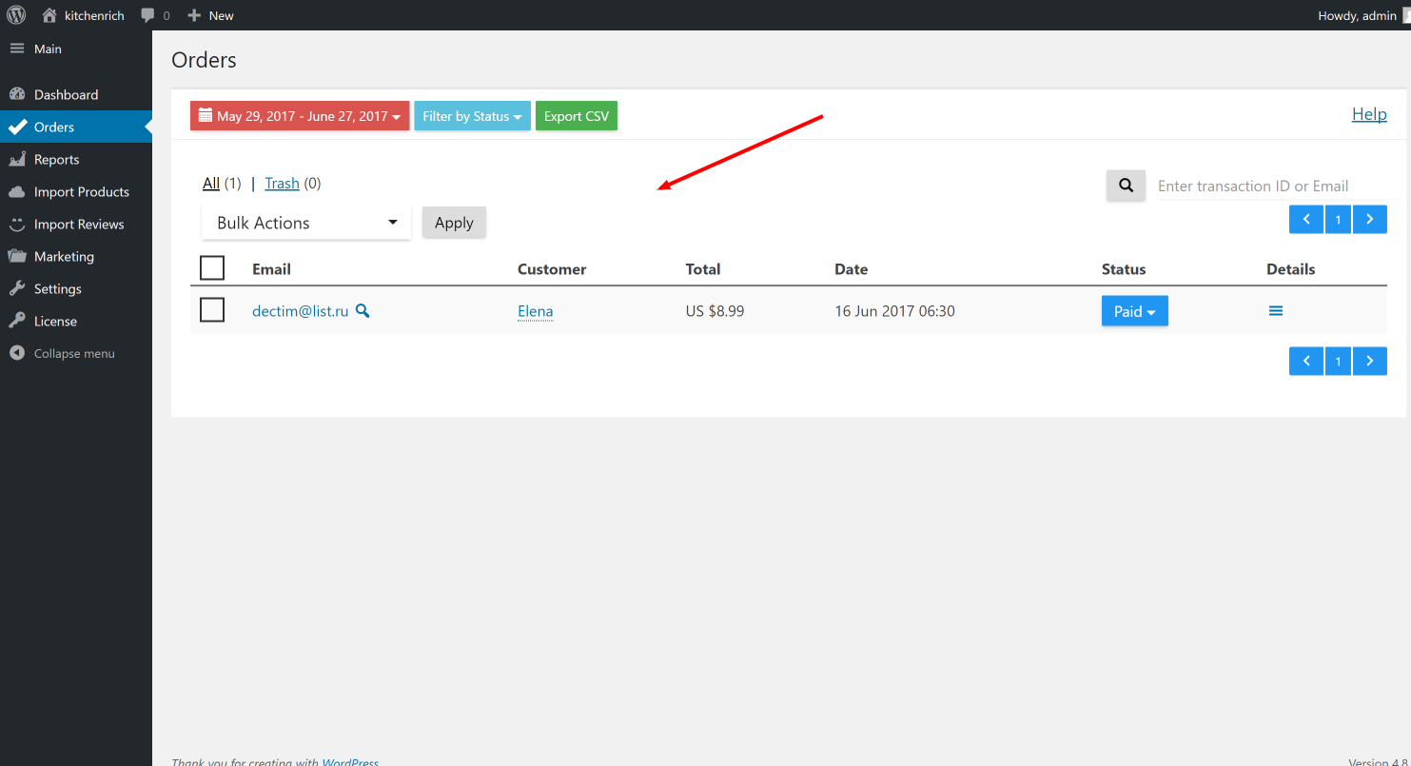Click the Import Products cloud icon

[x=17, y=191]
